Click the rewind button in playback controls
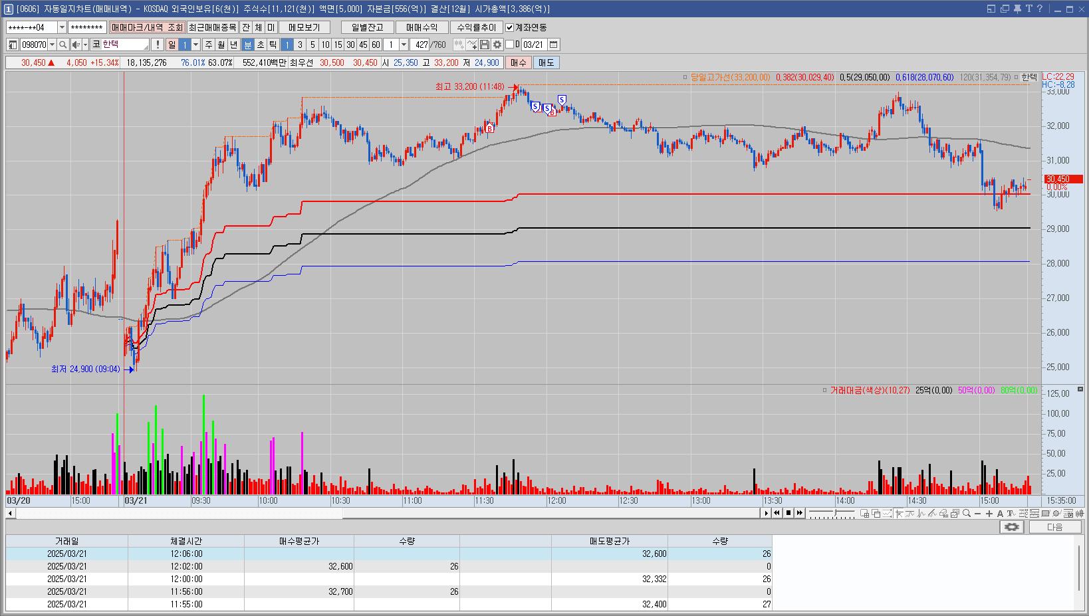 coord(777,513)
